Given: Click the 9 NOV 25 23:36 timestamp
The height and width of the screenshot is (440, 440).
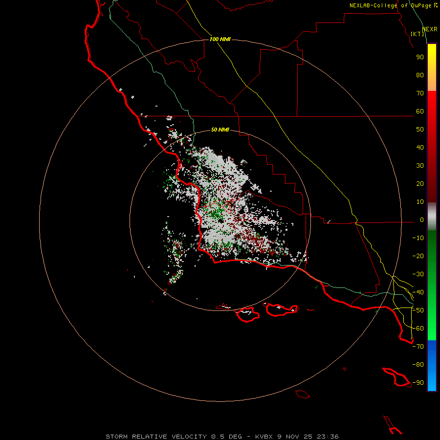Looking at the screenshot, I should click(x=308, y=437).
